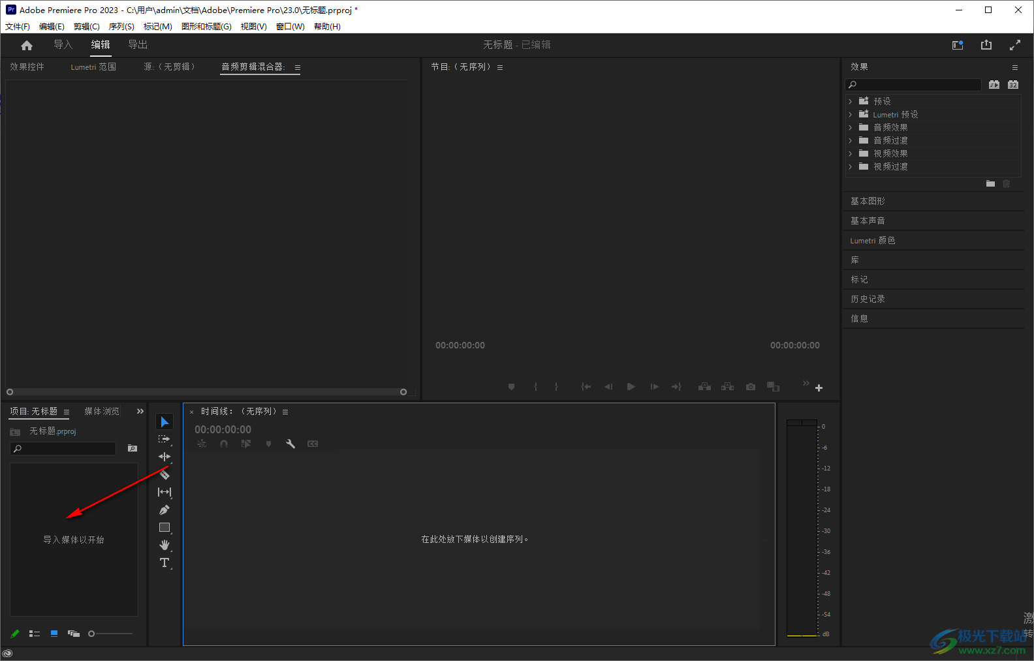Open the Button Editor plus icon

819,388
